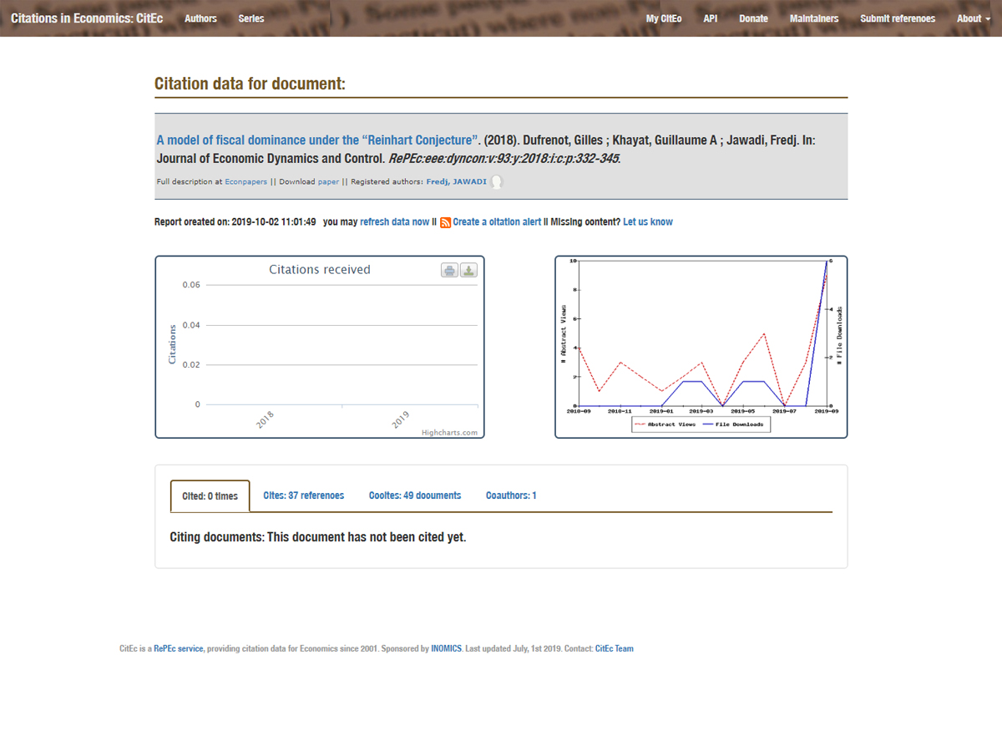Click the print chart icon
Image resolution: width=1002 pixels, height=752 pixels.
coord(449,270)
